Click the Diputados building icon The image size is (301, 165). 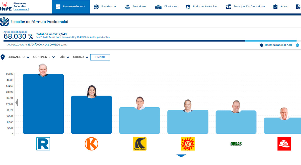click(158, 6)
